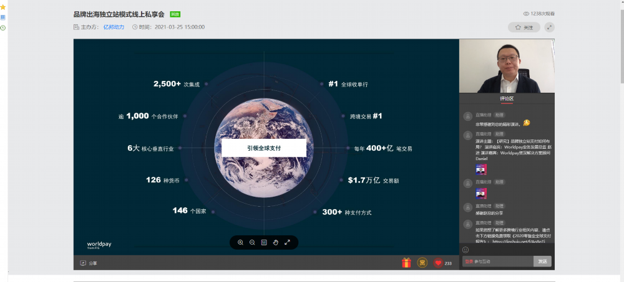624x282 pixels.
Task: Click the 233 likes count
Action: 448,263
